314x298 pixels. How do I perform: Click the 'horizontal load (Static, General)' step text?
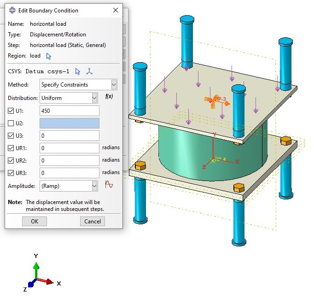[68, 45]
